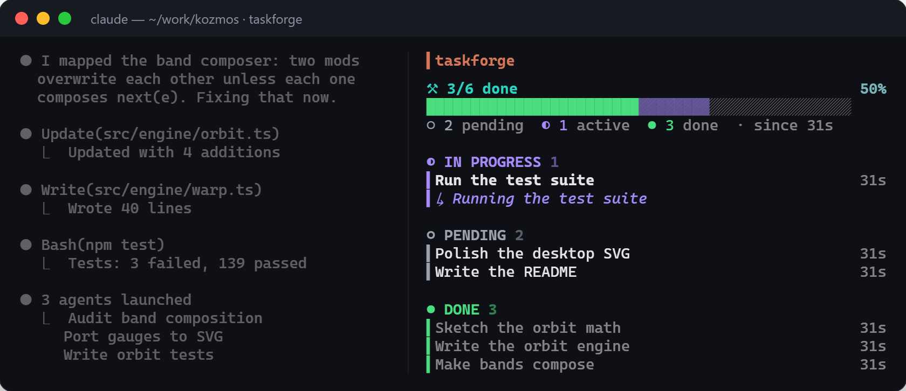906x391 pixels.
Task: Click the purple ring icon beside IN PROGRESS
Action: click(431, 162)
